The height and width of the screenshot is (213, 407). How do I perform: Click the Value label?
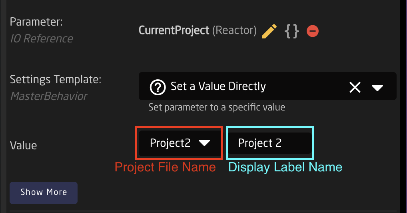tap(23, 146)
